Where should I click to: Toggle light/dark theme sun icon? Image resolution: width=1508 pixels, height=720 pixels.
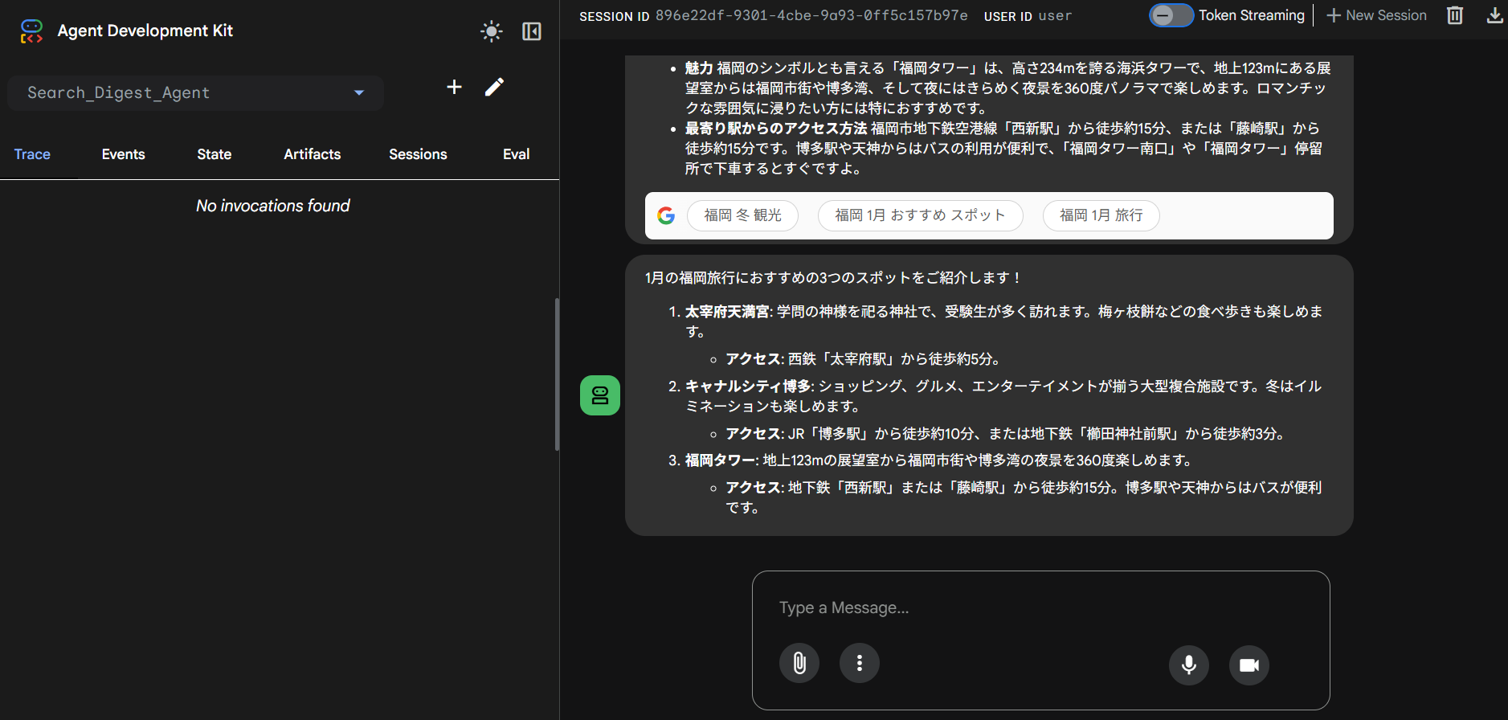click(x=491, y=31)
